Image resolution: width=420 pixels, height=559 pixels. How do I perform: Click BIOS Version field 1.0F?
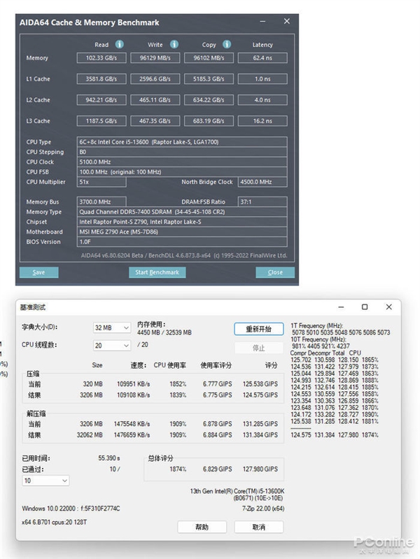tap(182, 241)
